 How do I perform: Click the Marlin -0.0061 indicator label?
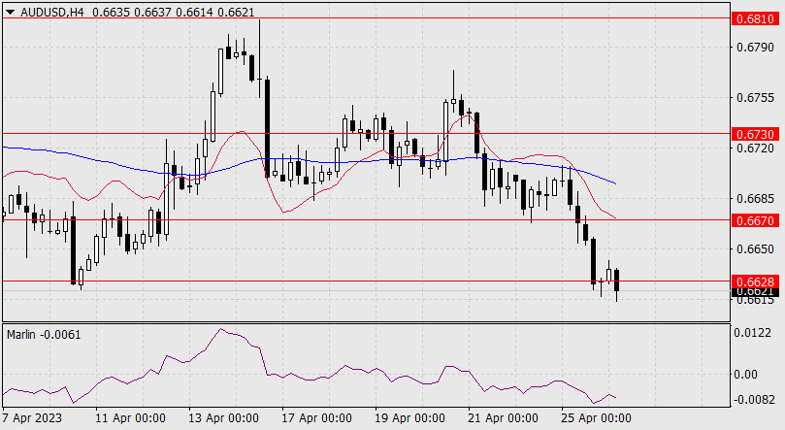[44, 334]
